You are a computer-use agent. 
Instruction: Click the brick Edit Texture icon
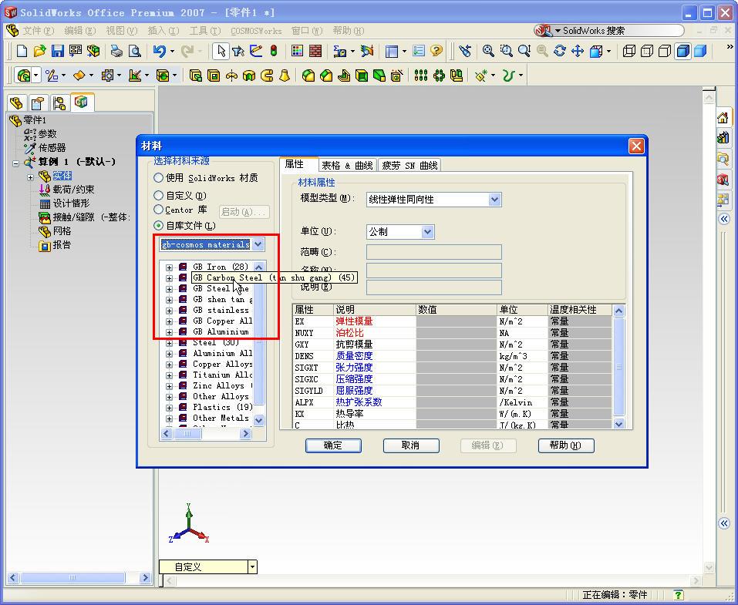coord(315,51)
